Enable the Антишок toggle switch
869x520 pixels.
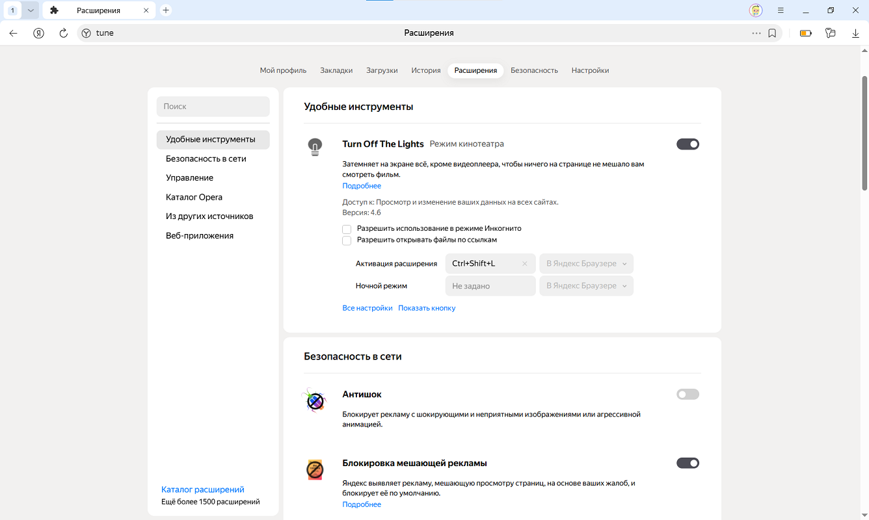tap(688, 395)
